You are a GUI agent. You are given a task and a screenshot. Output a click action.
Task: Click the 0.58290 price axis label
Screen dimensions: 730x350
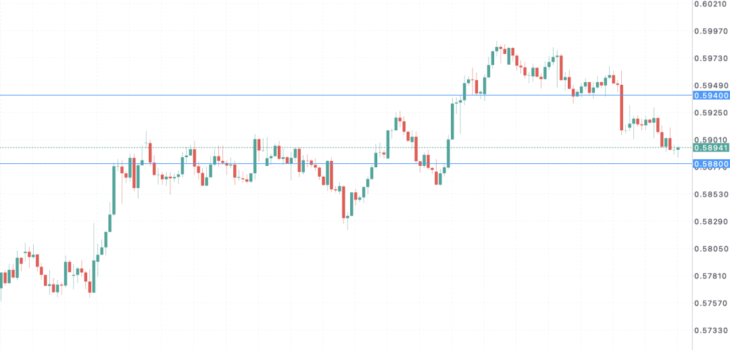(x=711, y=222)
